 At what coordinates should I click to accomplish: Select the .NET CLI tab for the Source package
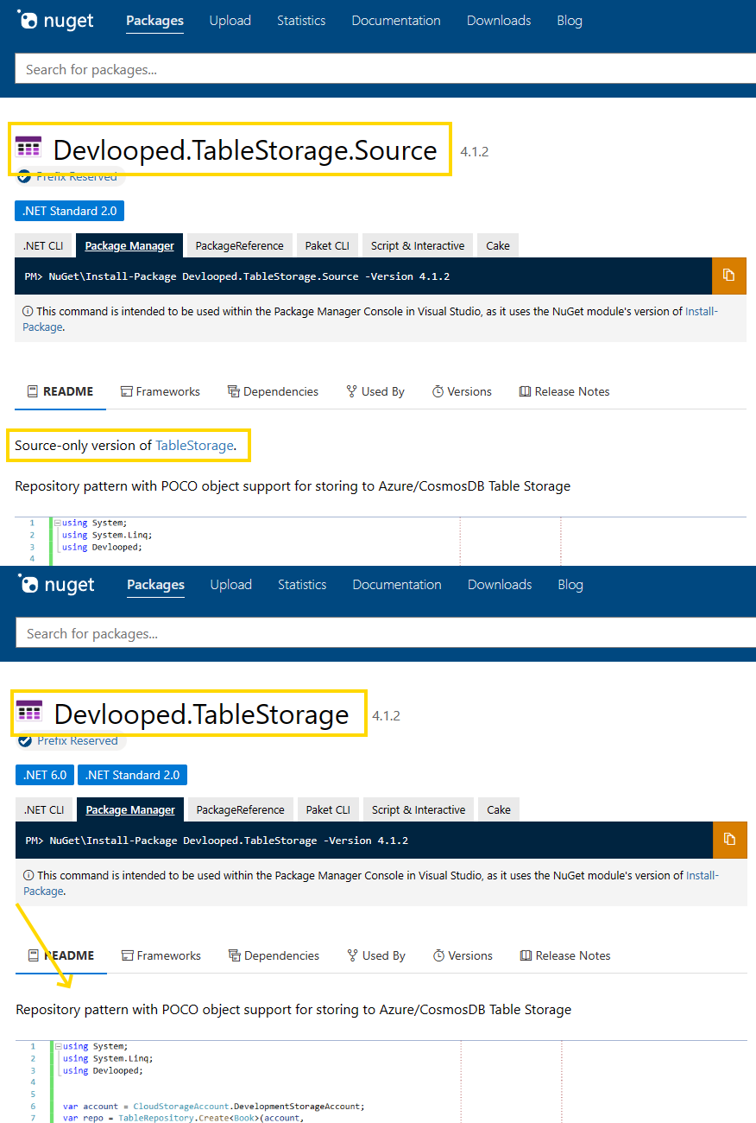[x=43, y=245]
